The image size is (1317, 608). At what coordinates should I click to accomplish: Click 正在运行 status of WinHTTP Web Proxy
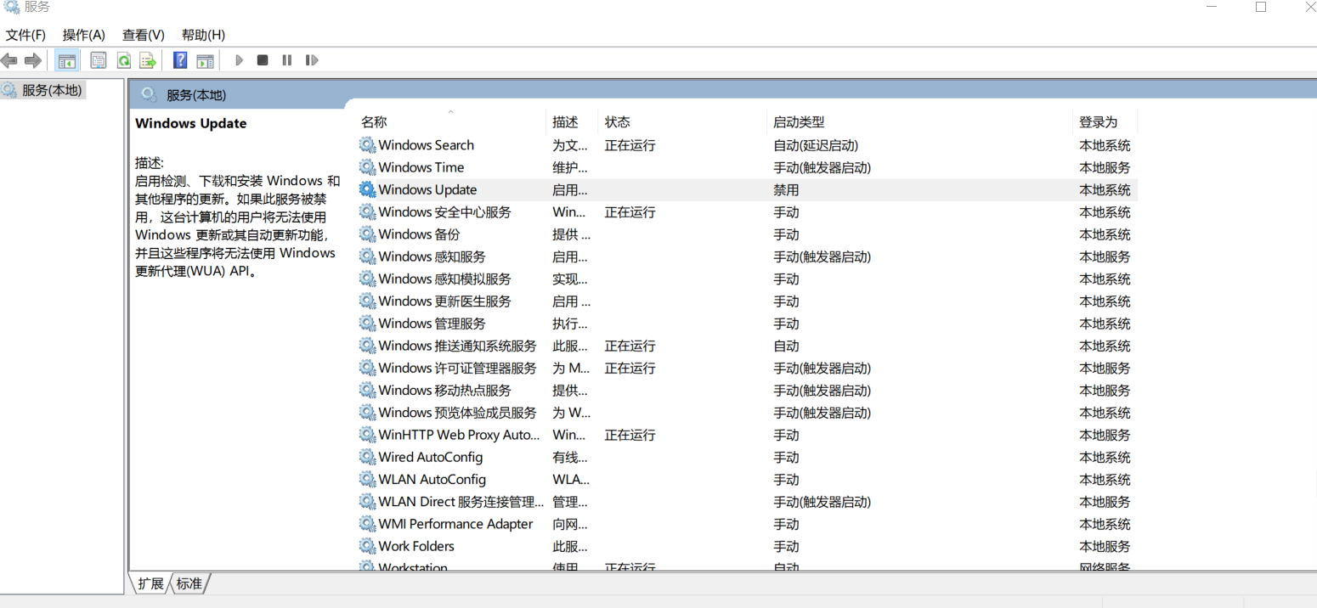[630, 435]
